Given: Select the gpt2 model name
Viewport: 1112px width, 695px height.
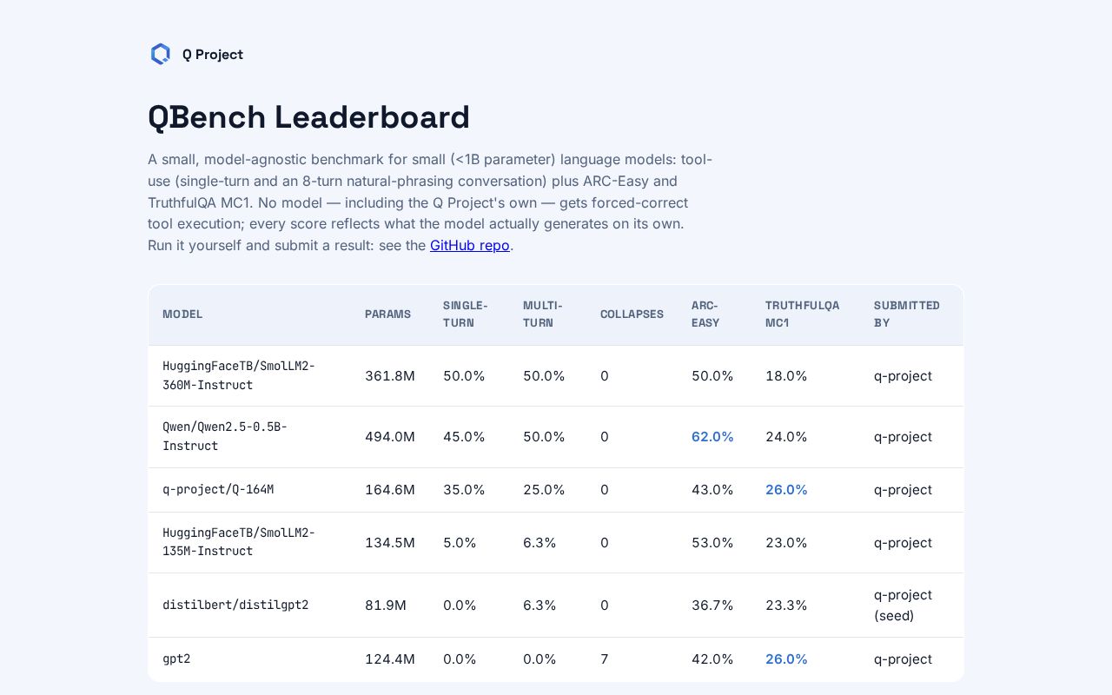Looking at the screenshot, I should pyautogui.click(x=176, y=659).
